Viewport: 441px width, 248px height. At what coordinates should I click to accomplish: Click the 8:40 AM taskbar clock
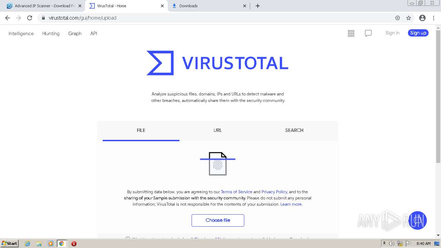(423, 244)
